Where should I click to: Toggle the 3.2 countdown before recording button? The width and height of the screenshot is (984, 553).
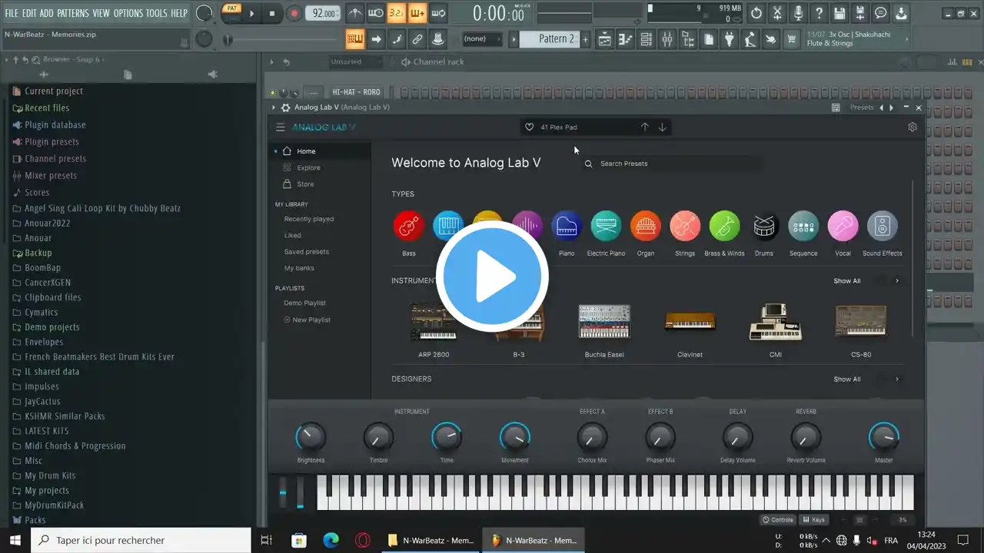click(x=396, y=13)
